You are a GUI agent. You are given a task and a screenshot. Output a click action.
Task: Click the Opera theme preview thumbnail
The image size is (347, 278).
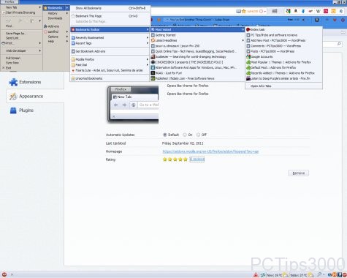pyautogui.click(x=133, y=105)
